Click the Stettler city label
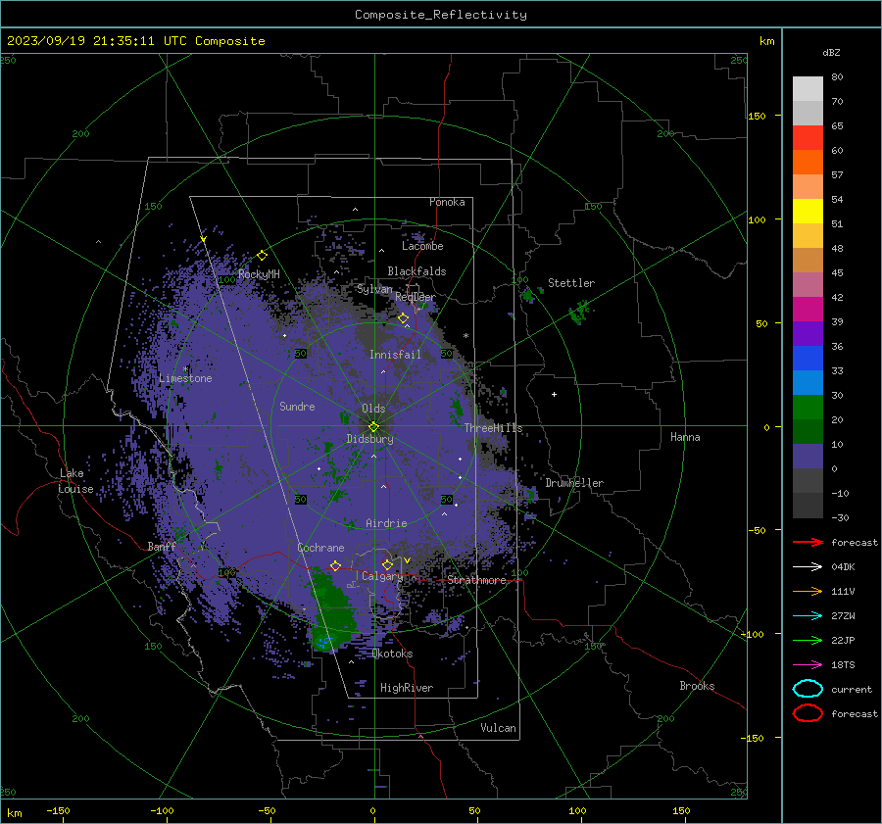The width and height of the screenshot is (882, 824). [571, 283]
